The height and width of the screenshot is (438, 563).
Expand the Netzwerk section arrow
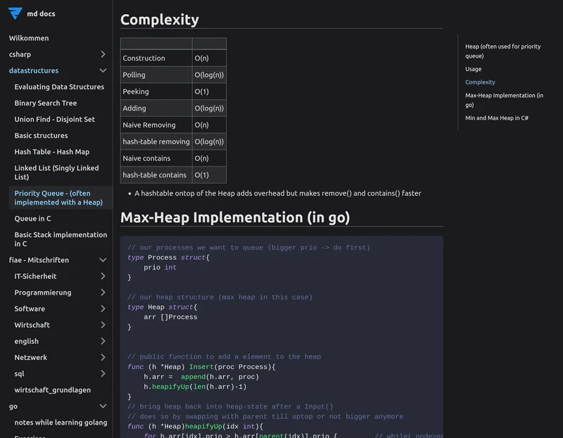click(x=103, y=357)
